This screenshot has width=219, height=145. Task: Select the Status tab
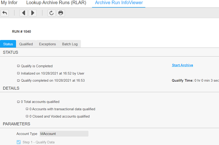[8, 44]
